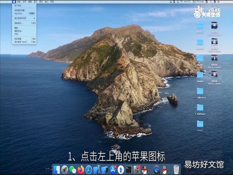Open System Preferences gear in Dock
Image resolution: width=233 pixels, height=175 pixels.
point(137,169)
